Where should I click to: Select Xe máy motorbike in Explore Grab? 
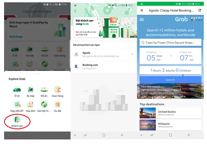30,92
